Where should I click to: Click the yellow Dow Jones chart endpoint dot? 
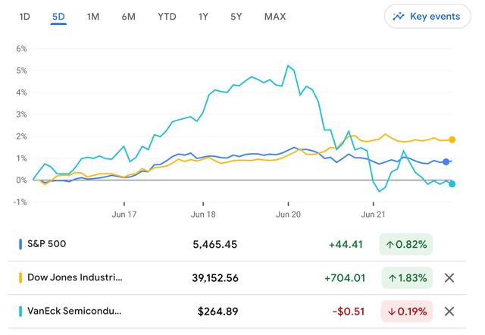tap(452, 139)
